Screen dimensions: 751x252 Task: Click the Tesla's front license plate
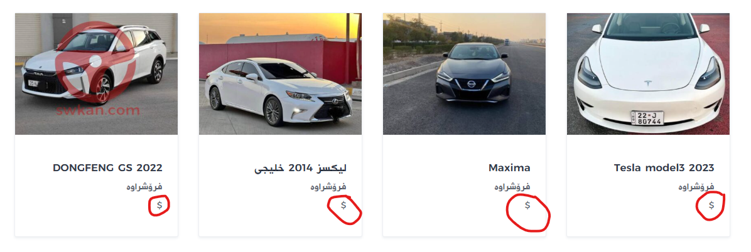(647, 118)
